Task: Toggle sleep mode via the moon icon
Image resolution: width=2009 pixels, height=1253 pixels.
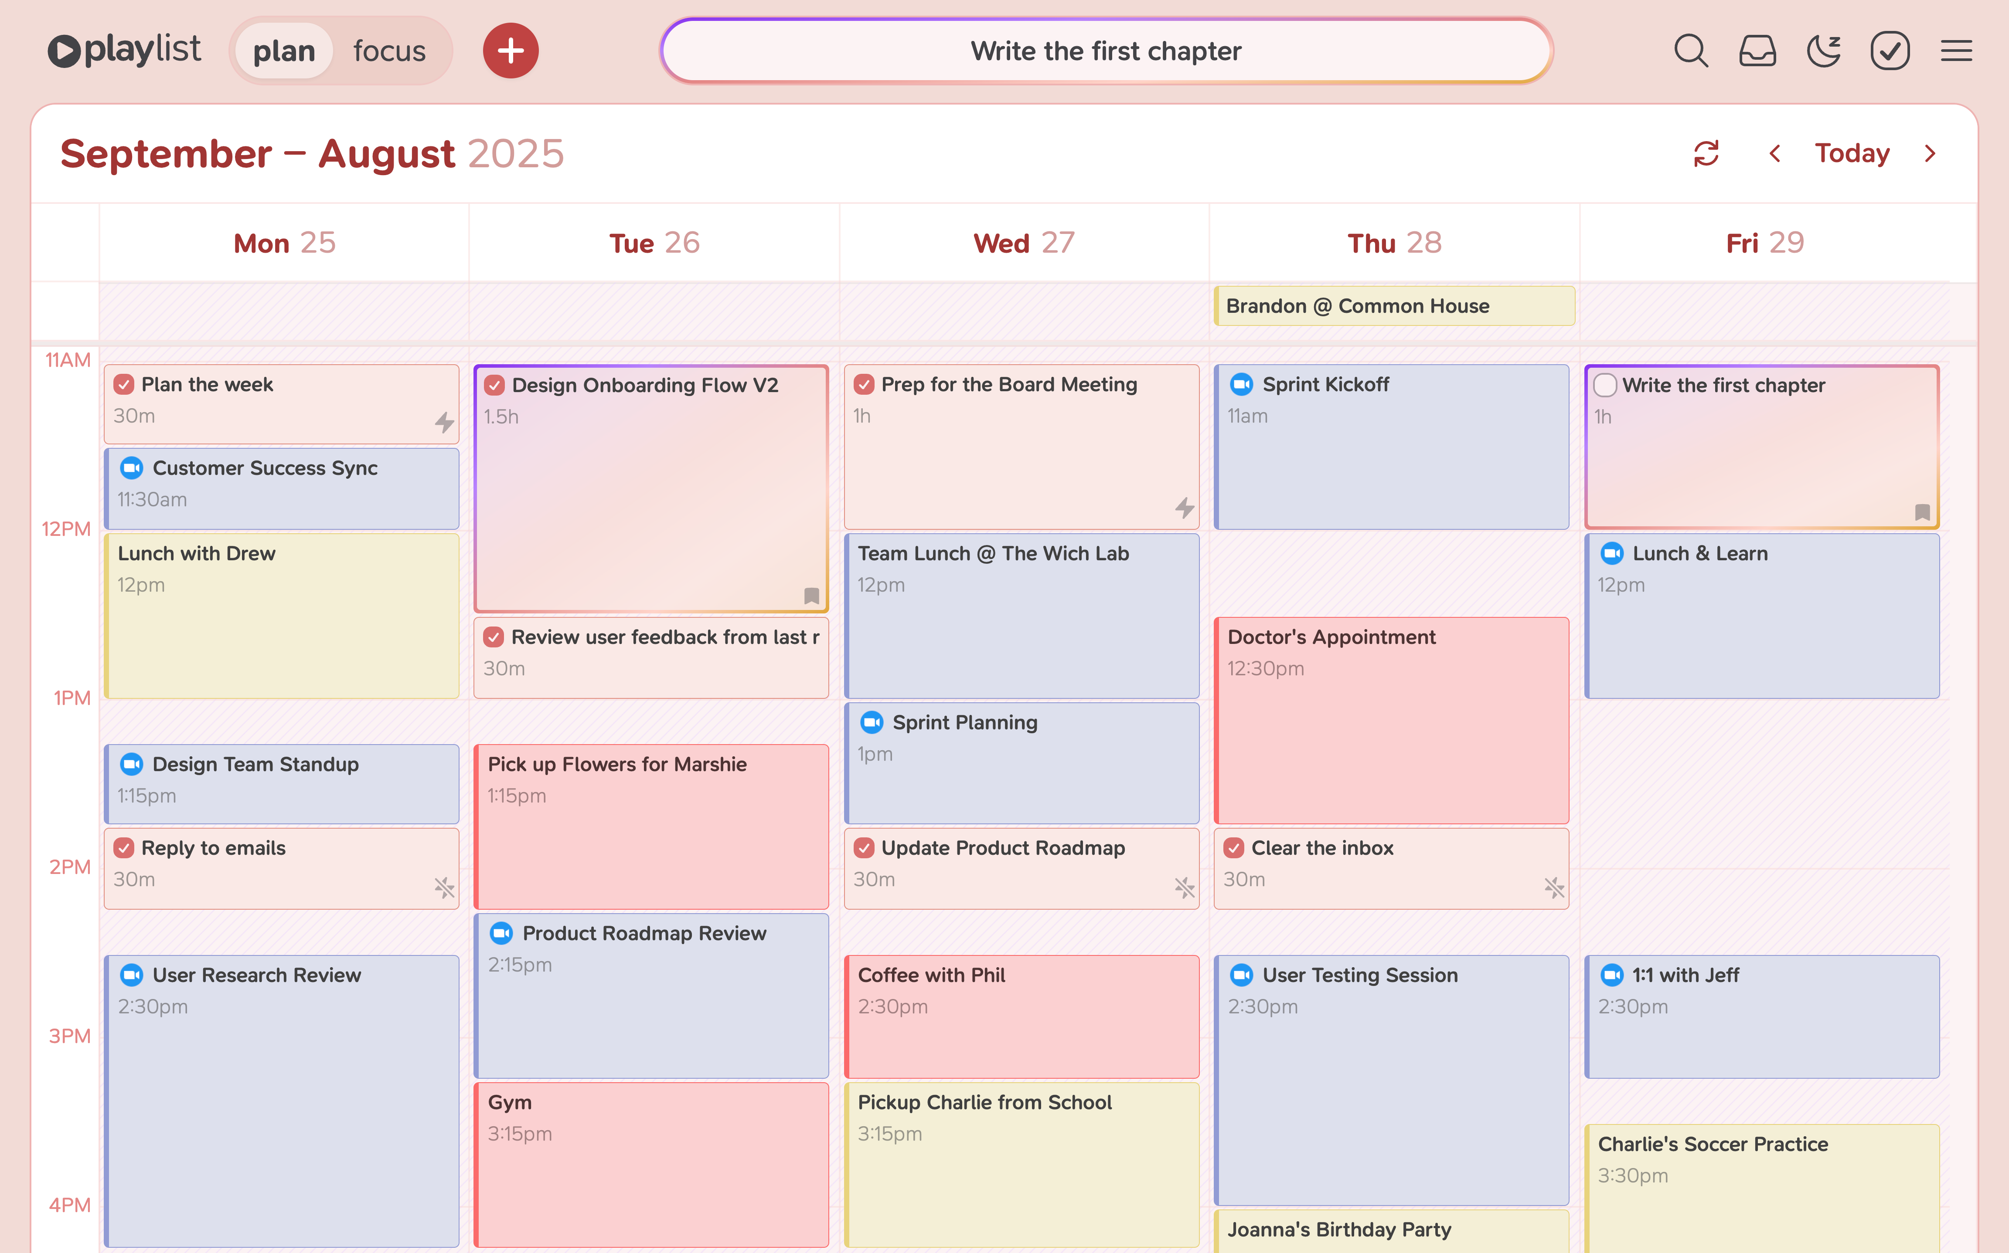Action: (1823, 51)
